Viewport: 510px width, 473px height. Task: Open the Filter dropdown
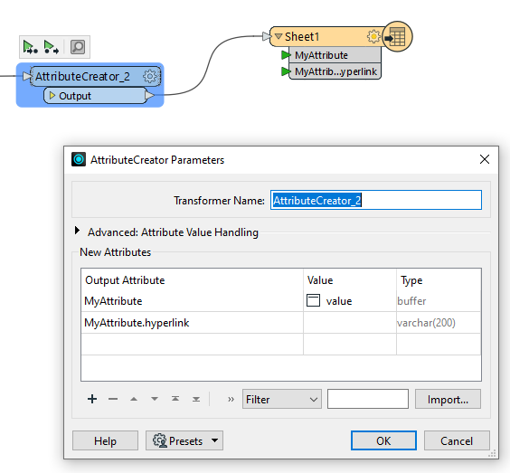pyautogui.click(x=281, y=399)
